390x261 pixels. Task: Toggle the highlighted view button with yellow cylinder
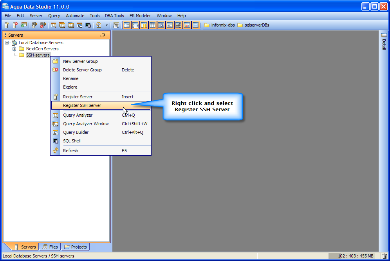[144, 25]
